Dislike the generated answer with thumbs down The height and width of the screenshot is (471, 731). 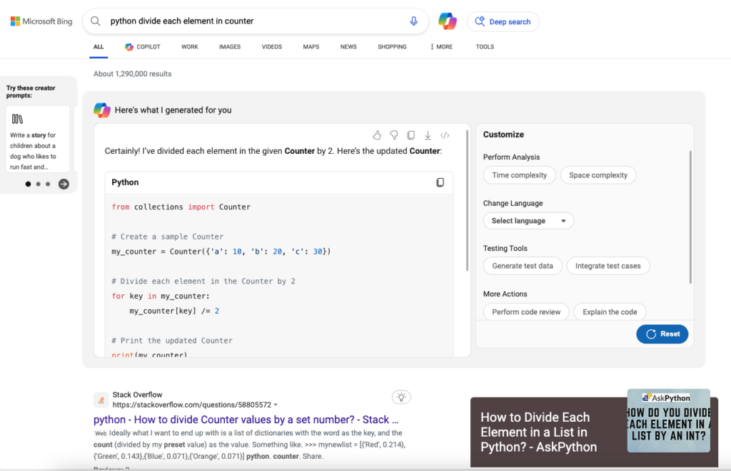tap(394, 135)
